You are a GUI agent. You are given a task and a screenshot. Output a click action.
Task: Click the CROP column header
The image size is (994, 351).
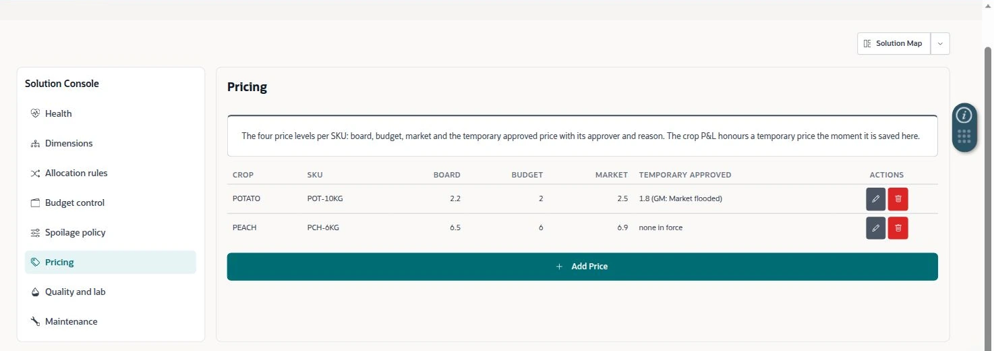click(x=243, y=175)
